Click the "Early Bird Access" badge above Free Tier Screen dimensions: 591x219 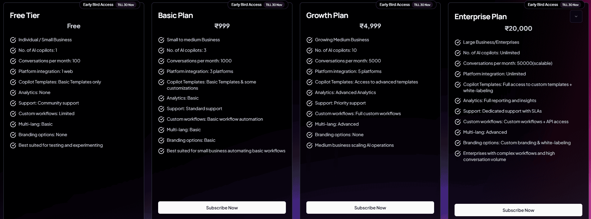(98, 5)
